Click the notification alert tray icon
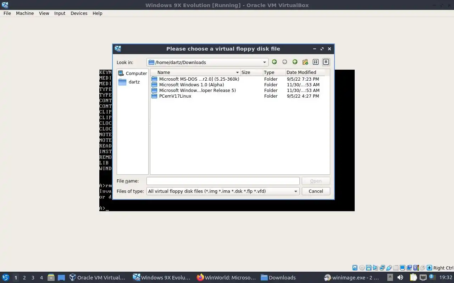The width and height of the screenshot is (454, 283). (x=432, y=277)
